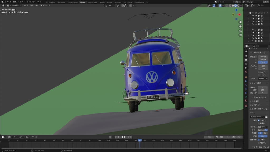This screenshot has height=152, width=270.
Task: Open the Material properties tab
Action: point(246,101)
